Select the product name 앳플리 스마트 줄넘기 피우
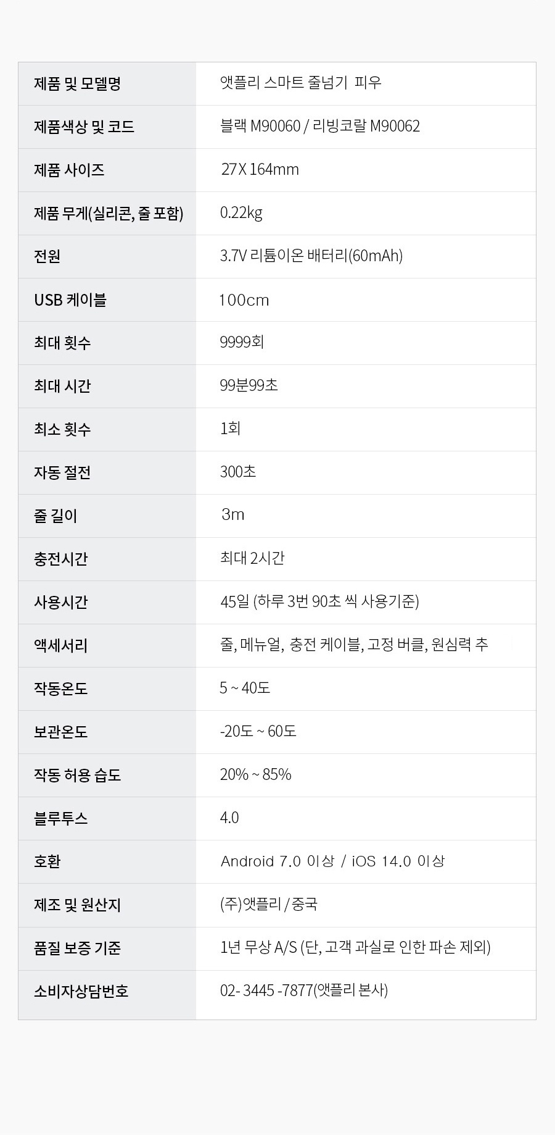555x1135 pixels. pos(301,83)
